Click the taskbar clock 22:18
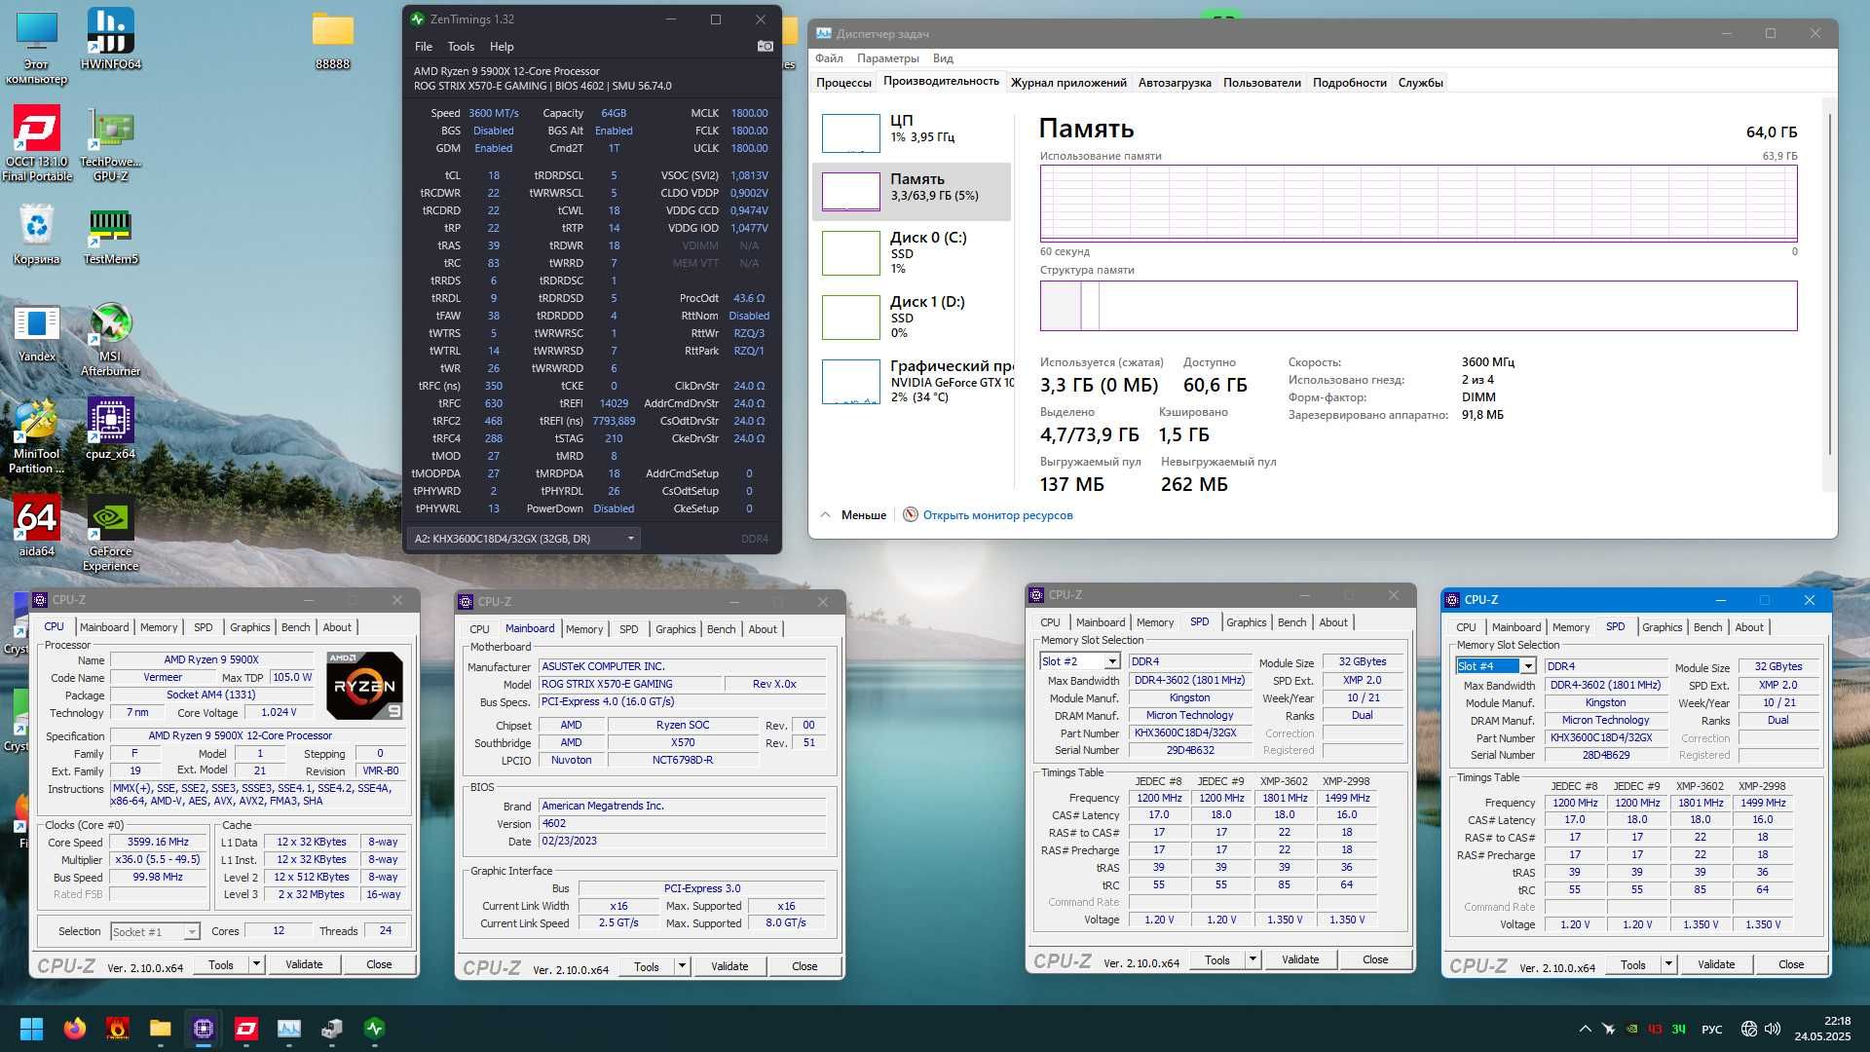The height and width of the screenshot is (1052, 1870). click(1822, 1029)
